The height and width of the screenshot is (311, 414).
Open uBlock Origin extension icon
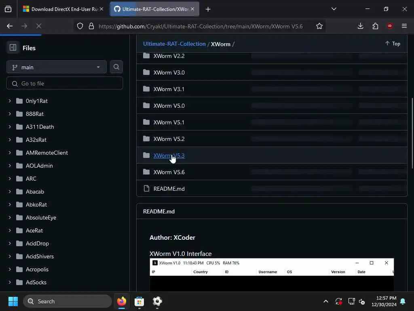pyautogui.click(x=390, y=26)
